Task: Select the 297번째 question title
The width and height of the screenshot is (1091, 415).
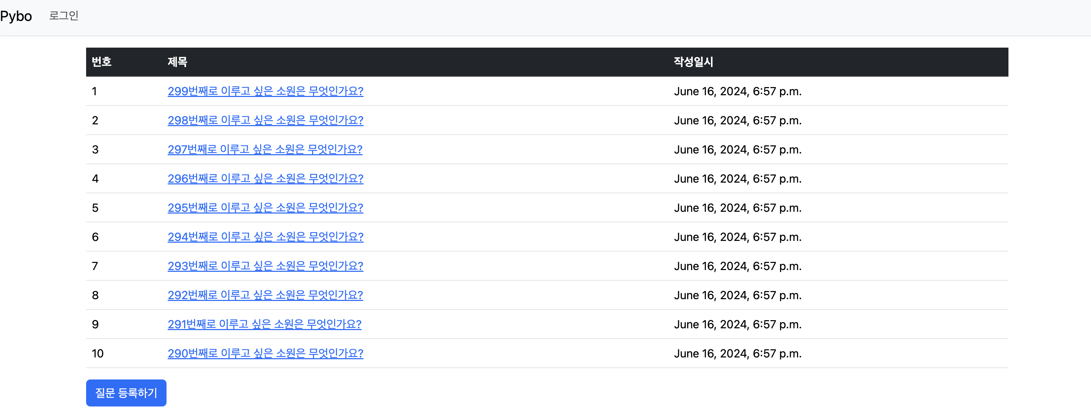Action: click(265, 149)
